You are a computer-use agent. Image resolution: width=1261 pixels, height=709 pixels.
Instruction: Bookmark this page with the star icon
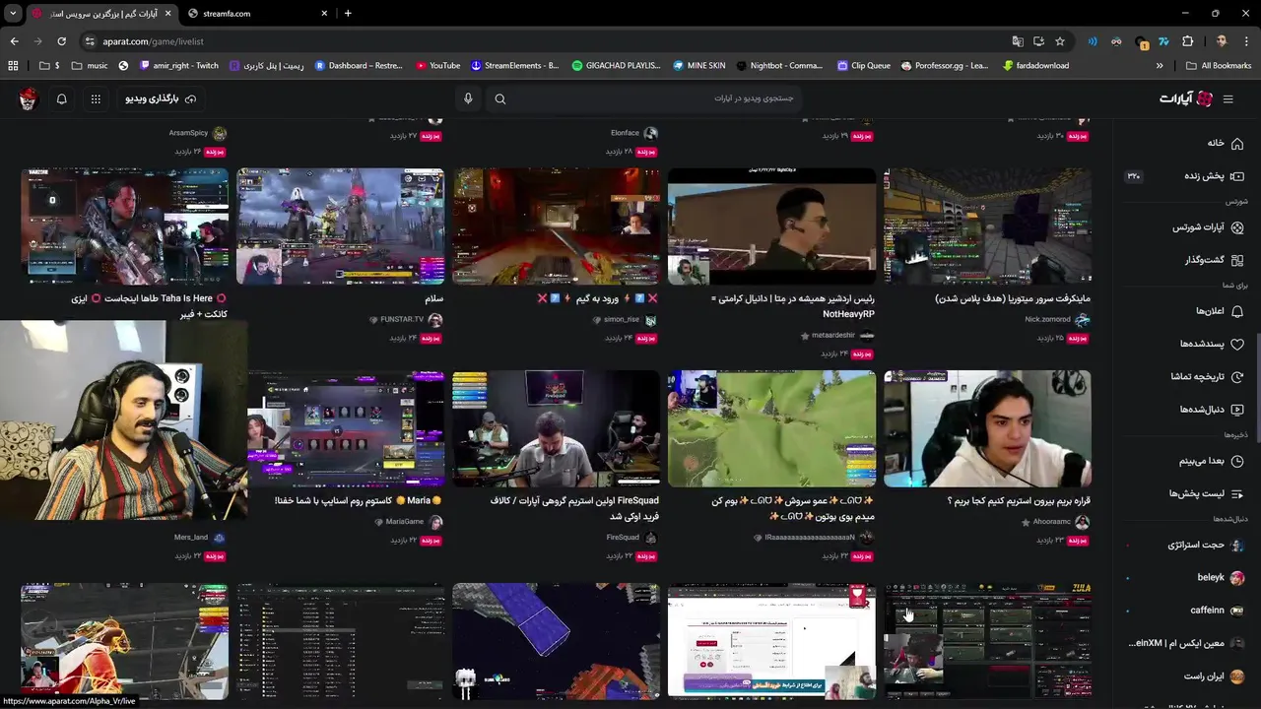[x=1060, y=41]
